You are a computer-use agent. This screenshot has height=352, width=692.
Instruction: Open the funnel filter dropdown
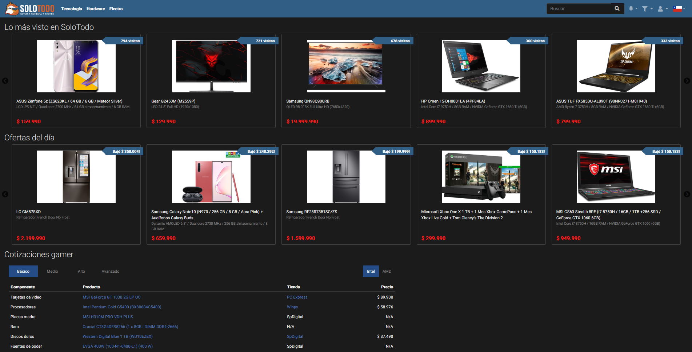point(647,9)
